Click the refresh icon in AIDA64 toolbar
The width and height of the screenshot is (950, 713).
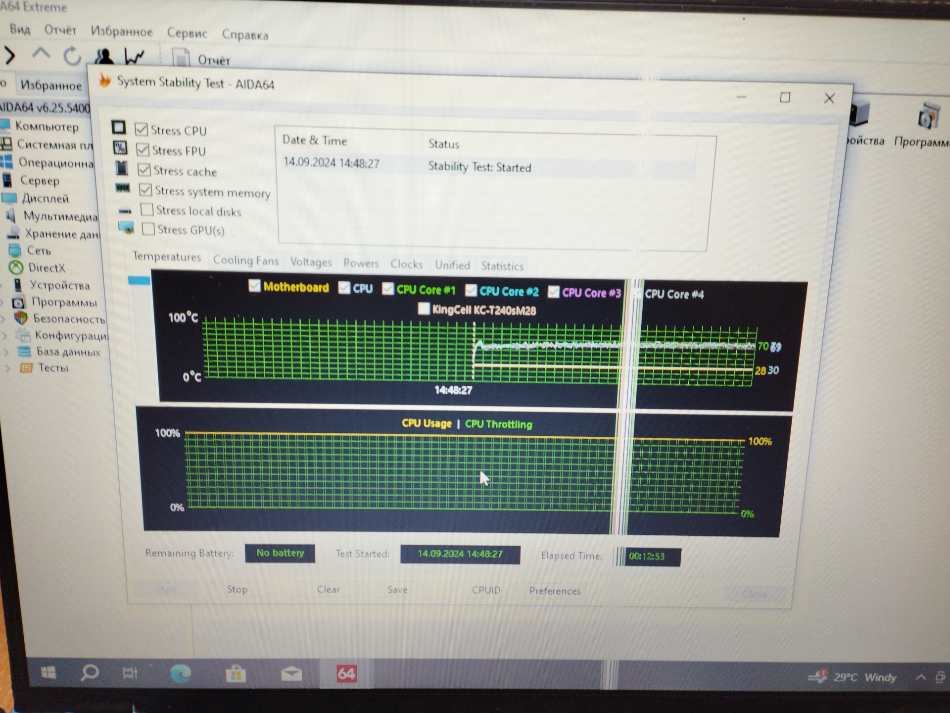point(72,55)
